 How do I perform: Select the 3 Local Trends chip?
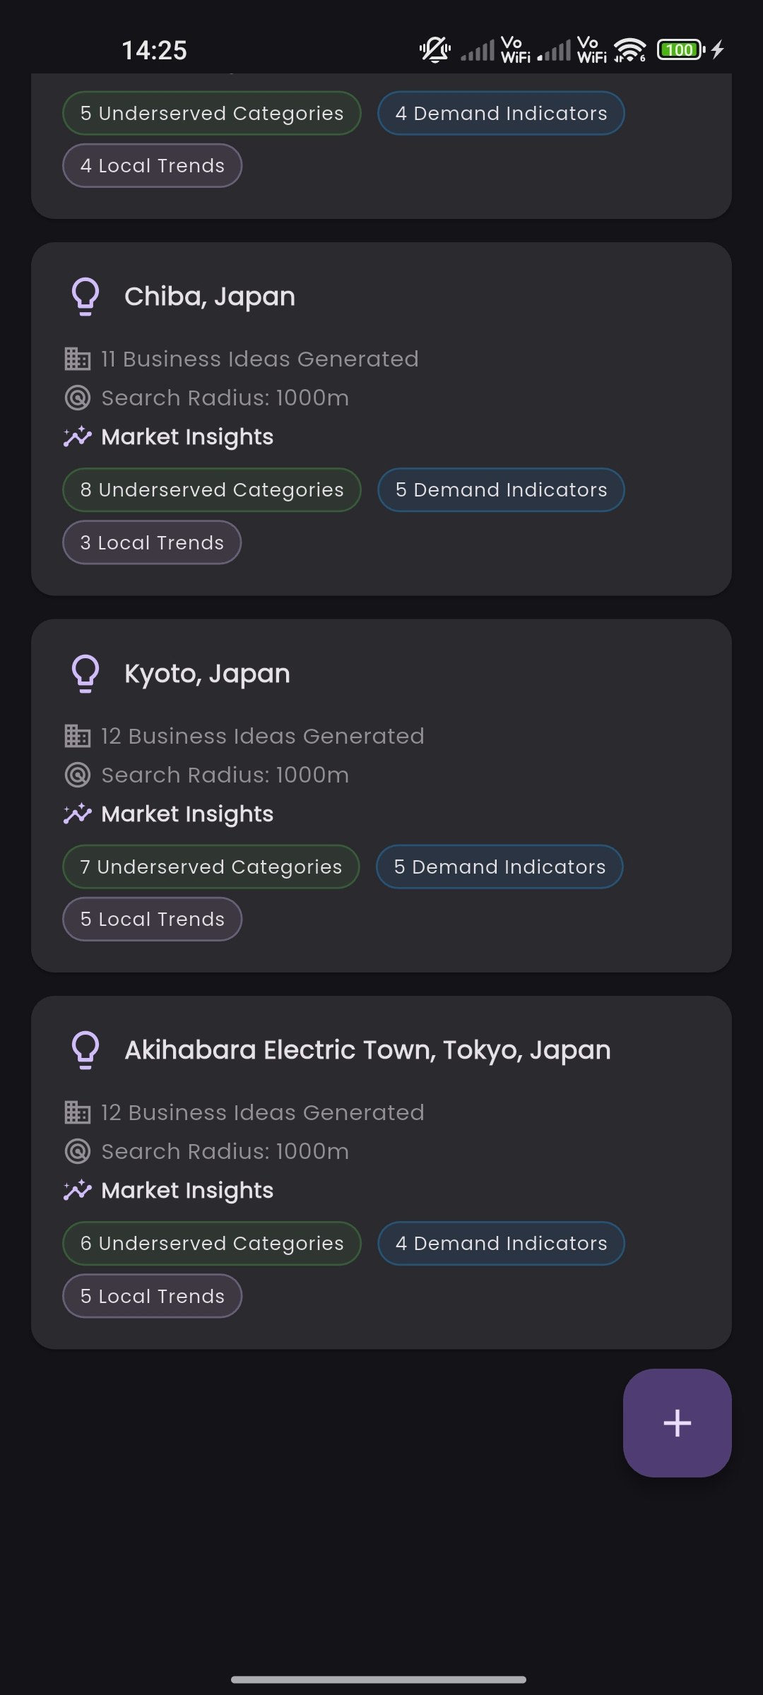152,542
